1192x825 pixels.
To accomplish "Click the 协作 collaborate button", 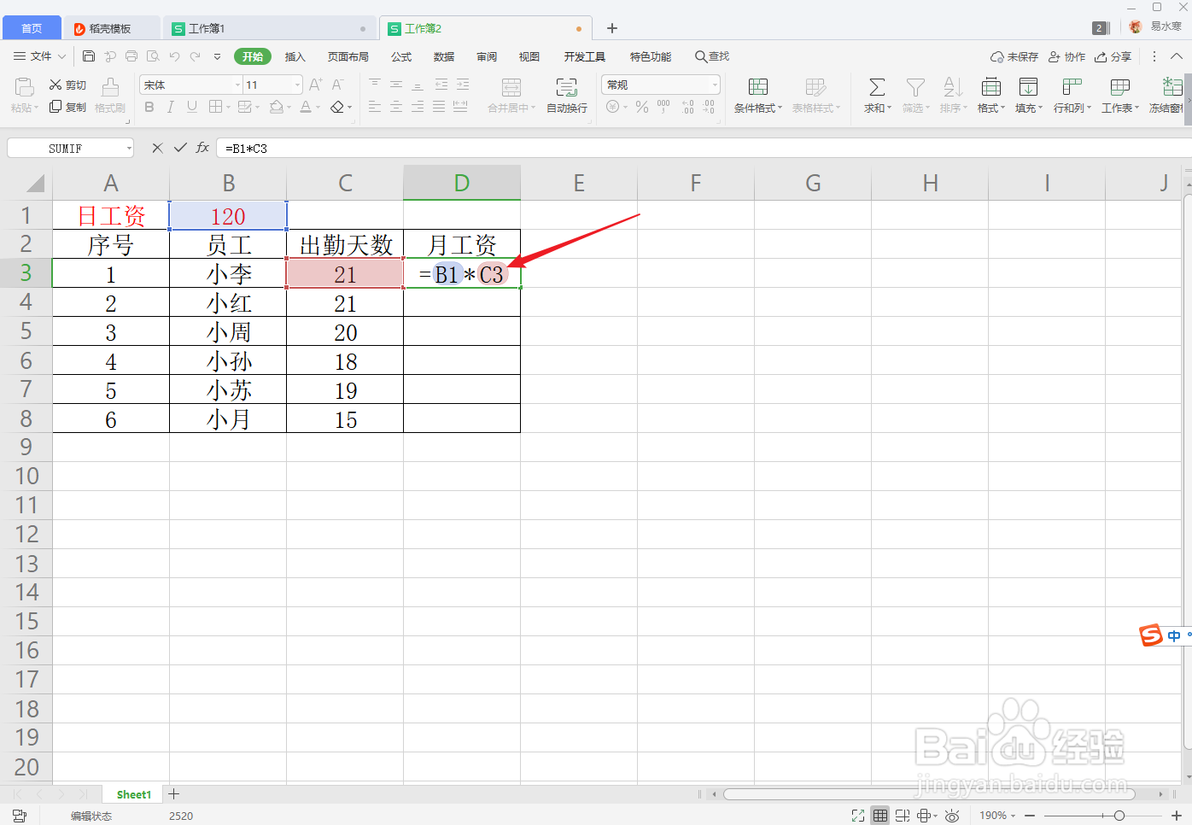I will pyautogui.click(x=1066, y=56).
